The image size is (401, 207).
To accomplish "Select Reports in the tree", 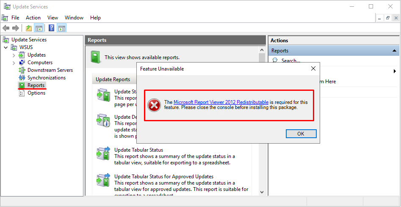I will pyautogui.click(x=36, y=85).
